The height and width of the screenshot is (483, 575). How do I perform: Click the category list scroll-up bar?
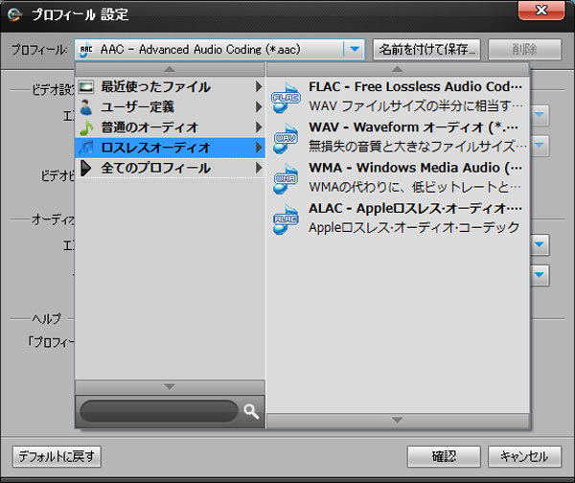tap(170, 69)
